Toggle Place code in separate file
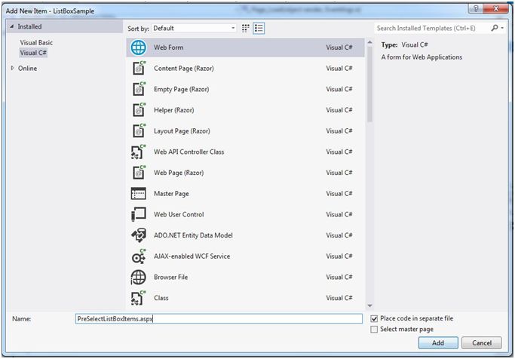 tap(374, 318)
